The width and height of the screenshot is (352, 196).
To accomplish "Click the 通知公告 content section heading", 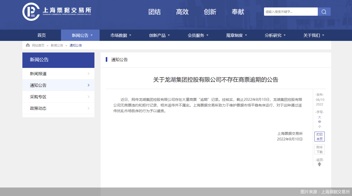I will tap(119, 60).
